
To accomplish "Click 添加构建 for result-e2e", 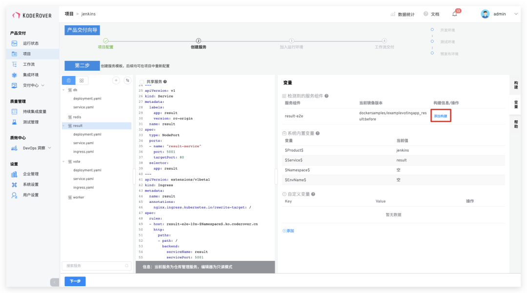I will [x=440, y=116].
